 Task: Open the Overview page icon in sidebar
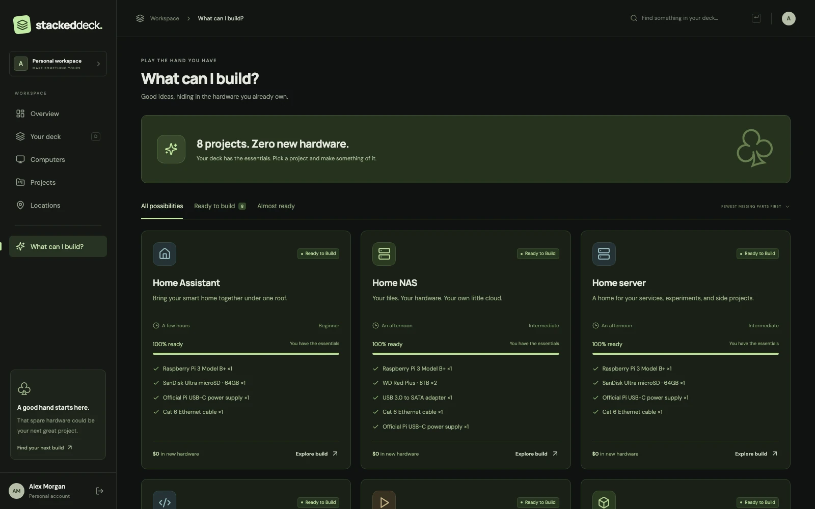20,114
